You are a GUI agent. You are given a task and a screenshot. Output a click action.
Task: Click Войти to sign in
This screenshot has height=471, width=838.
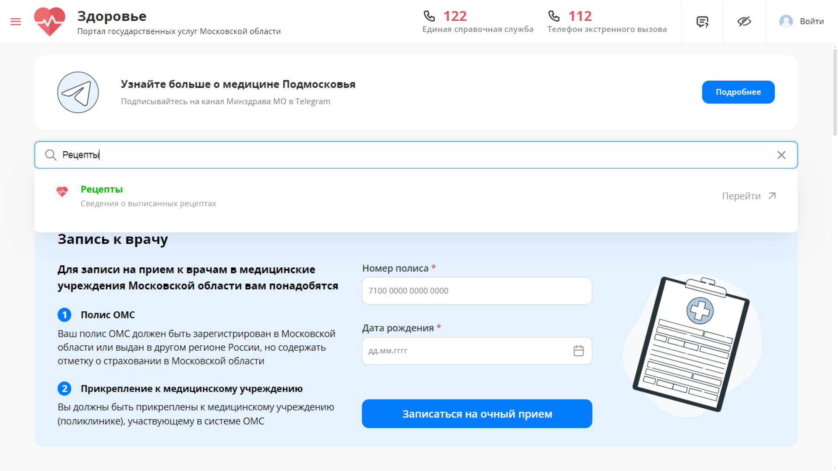(811, 21)
